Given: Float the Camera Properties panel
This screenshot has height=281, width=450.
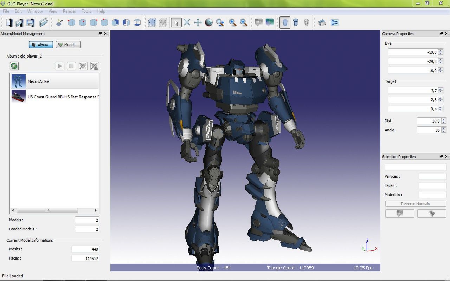Looking at the screenshot, I should click(441, 34).
